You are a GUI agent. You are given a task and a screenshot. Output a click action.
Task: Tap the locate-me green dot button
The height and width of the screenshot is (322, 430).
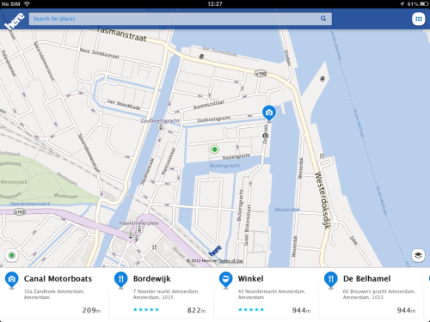click(11, 255)
